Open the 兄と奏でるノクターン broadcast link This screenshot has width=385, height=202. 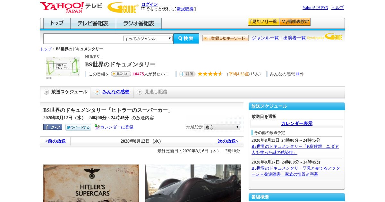tap(296, 171)
